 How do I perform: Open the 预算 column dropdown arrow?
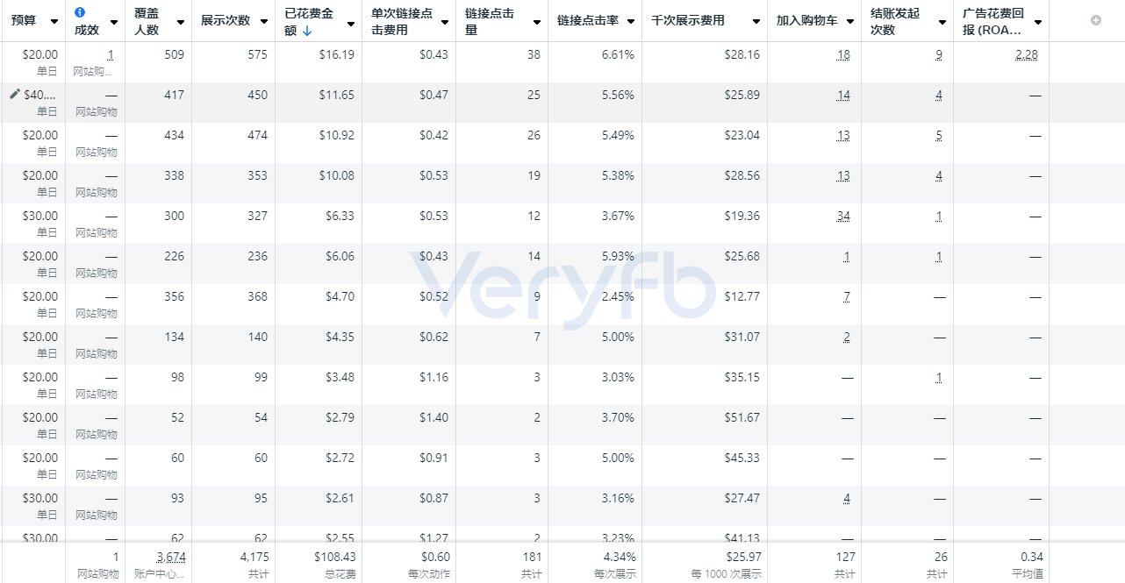tap(54, 22)
